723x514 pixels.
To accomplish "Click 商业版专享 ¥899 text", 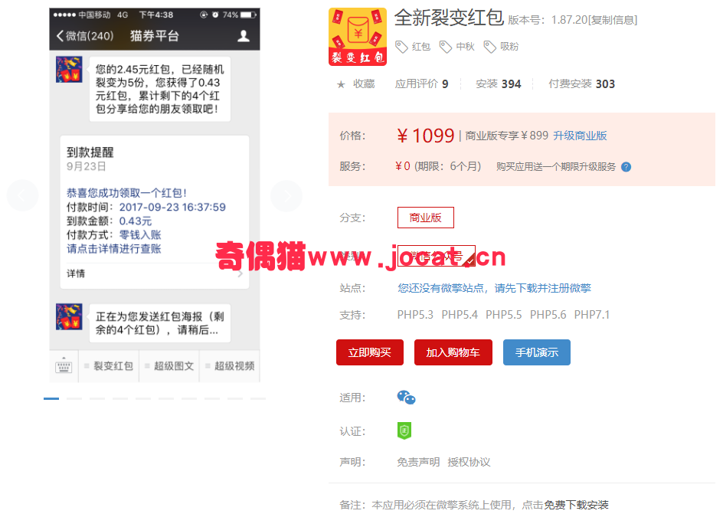I will [x=507, y=136].
